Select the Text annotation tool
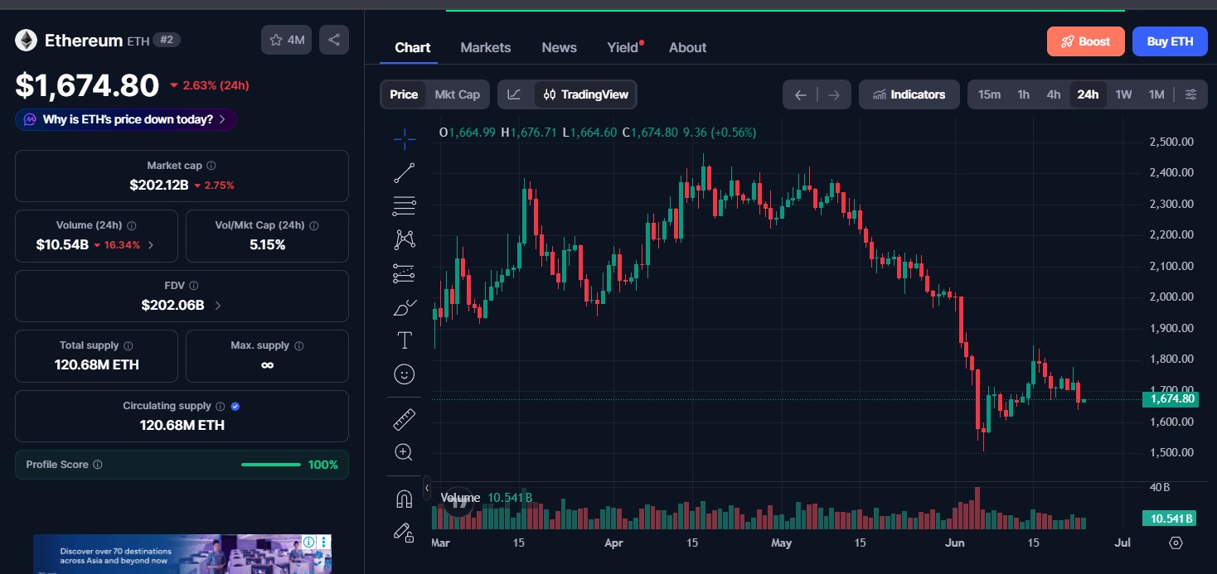Screen dimensions: 1217x574 pyautogui.click(x=405, y=340)
